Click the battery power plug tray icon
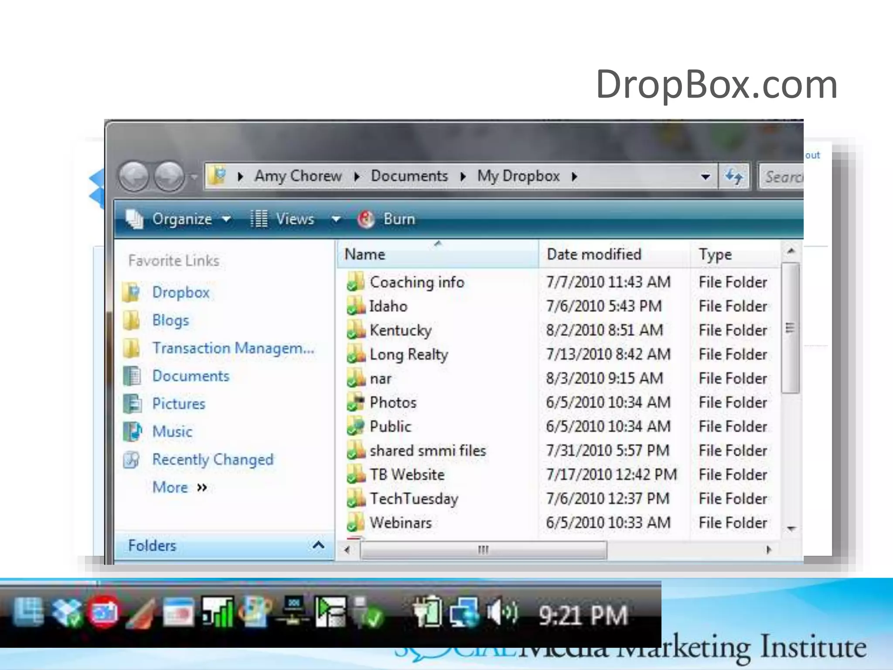Viewport: 893px width, 670px height. 427,612
